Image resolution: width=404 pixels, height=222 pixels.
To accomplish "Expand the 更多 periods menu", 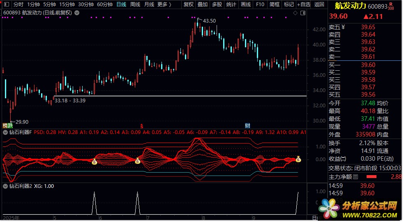I will [164, 5].
